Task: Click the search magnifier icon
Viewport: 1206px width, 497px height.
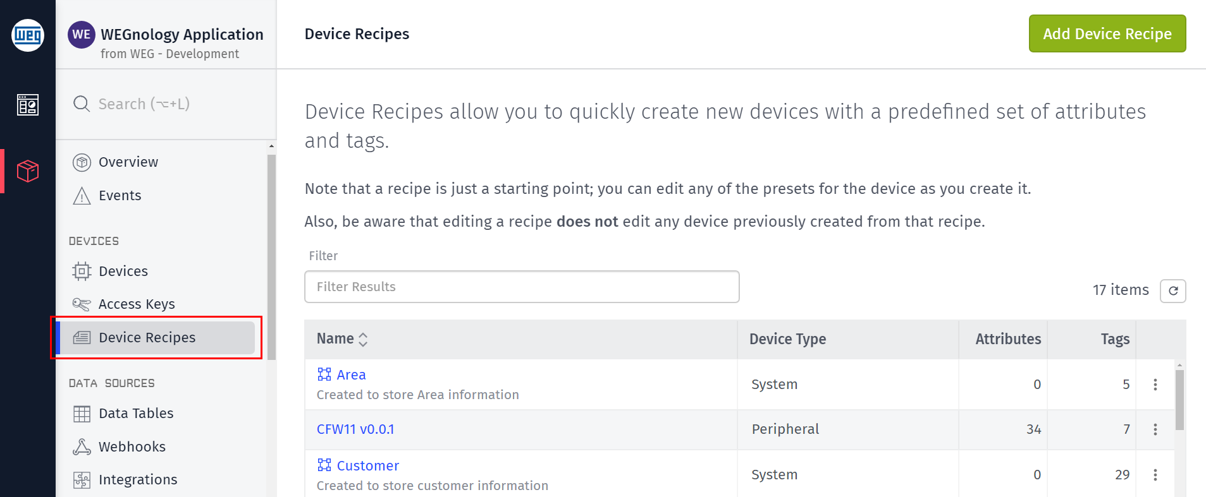Action: click(x=82, y=104)
